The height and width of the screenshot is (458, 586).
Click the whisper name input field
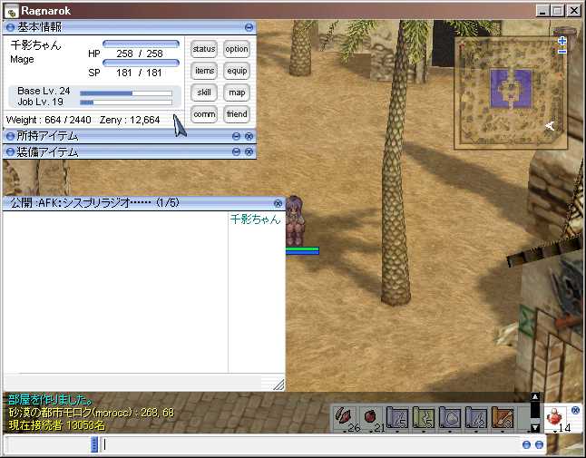pos(47,444)
